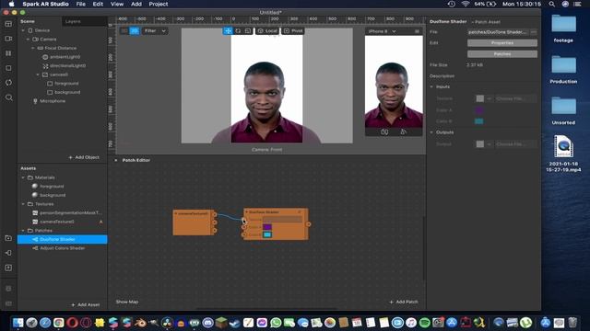Switch viewport to 3D view mode
The width and height of the screenshot is (590, 331).
(124, 30)
